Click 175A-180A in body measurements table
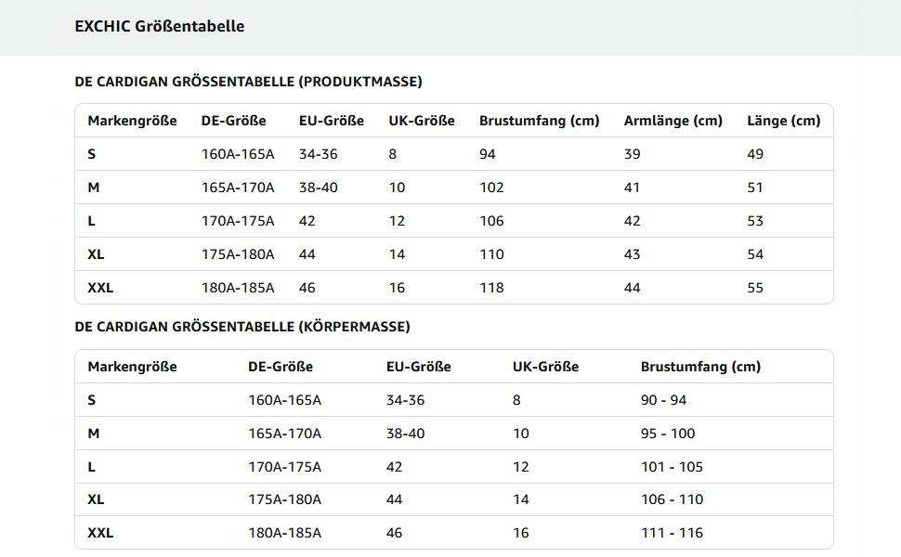 [284, 499]
